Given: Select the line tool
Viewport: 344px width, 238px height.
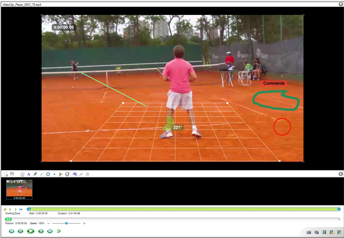Looking at the screenshot, I should pos(41,174).
